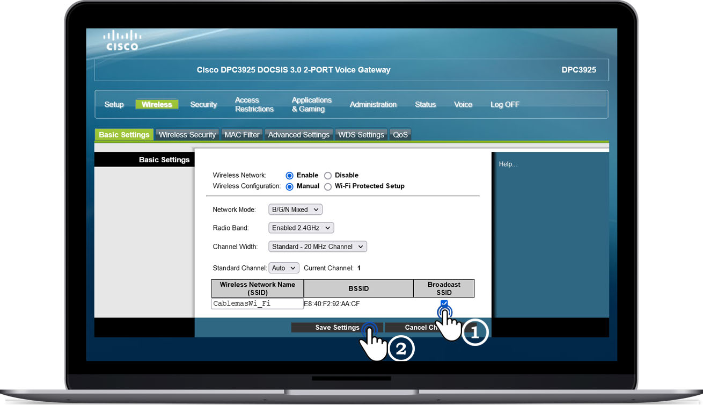Image resolution: width=703 pixels, height=405 pixels.
Task: Choose Manual wireless configuration
Action: click(x=290, y=186)
